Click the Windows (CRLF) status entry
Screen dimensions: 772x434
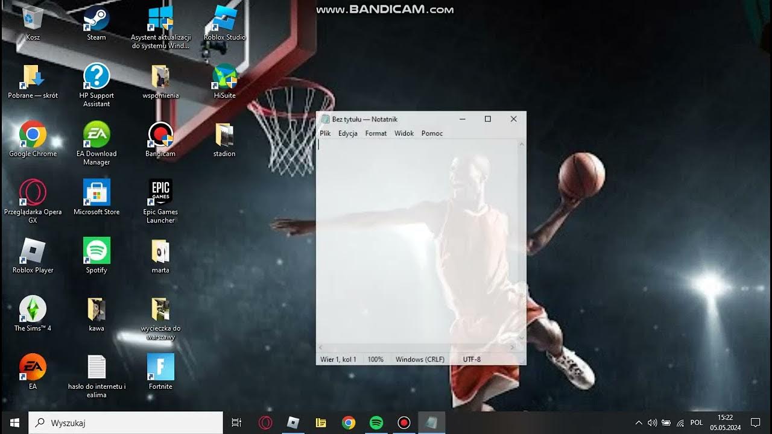click(420, 359)
